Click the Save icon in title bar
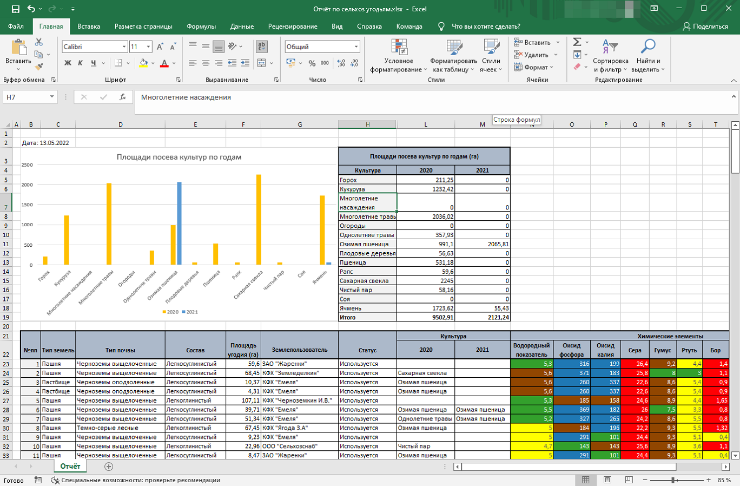Screen dimensions: 740x486 coord(15,9)
